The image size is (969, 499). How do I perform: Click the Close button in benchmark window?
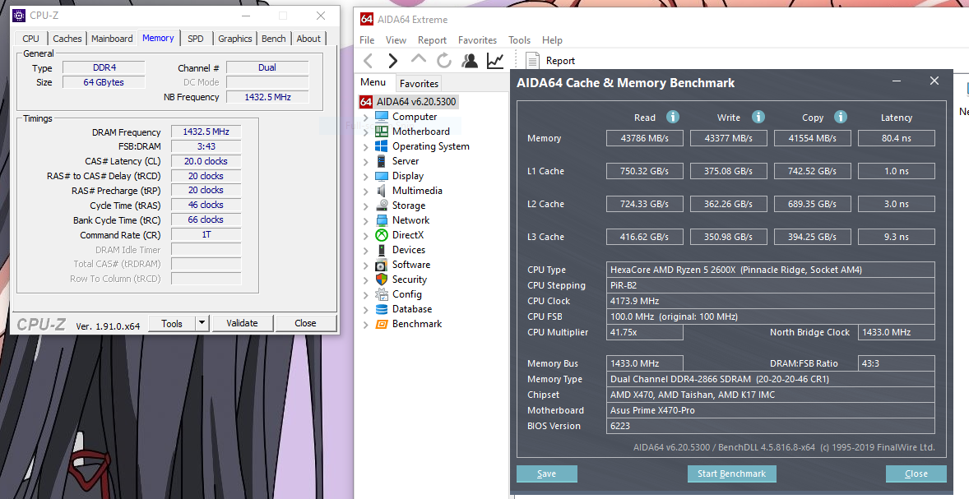(916, 474)
